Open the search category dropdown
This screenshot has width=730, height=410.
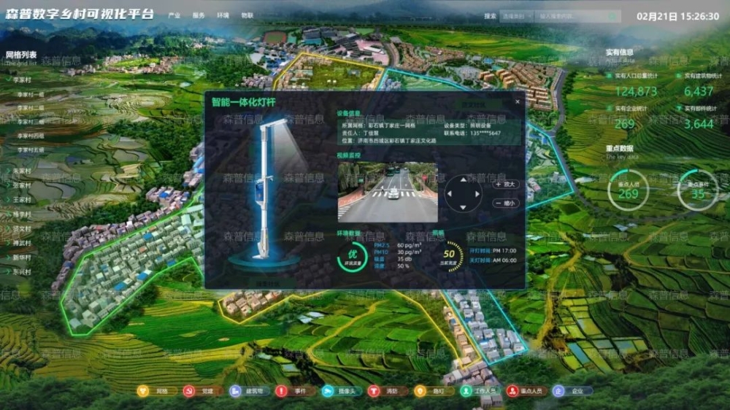pyautogui.click(x=517, y=16)
